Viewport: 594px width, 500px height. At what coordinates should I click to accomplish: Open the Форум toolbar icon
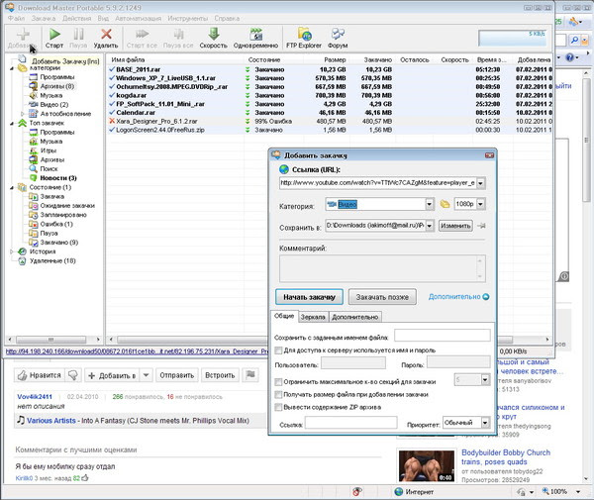tap(338, 34)
